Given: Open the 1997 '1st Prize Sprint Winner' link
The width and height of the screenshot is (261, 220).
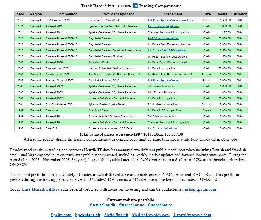Looking at the screenshot, I should tap(163, 128).
